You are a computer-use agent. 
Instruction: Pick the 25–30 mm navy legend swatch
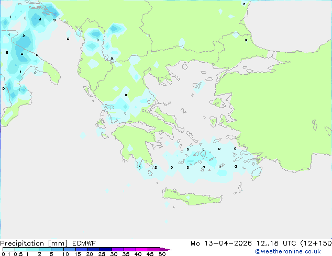pyautogui.click(x=105, y=249)
